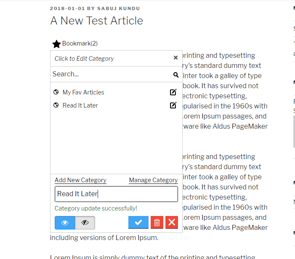295x259 pixels.
Task: Edit the Read It Later category
Action: pyautogui.click(x=173, y=105)
